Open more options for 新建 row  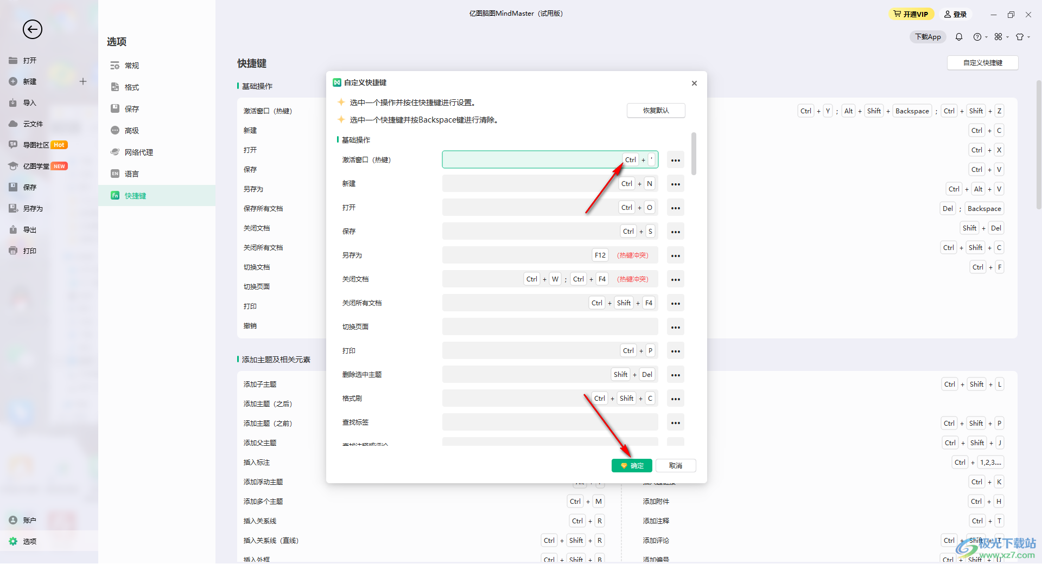coord(675,184)
